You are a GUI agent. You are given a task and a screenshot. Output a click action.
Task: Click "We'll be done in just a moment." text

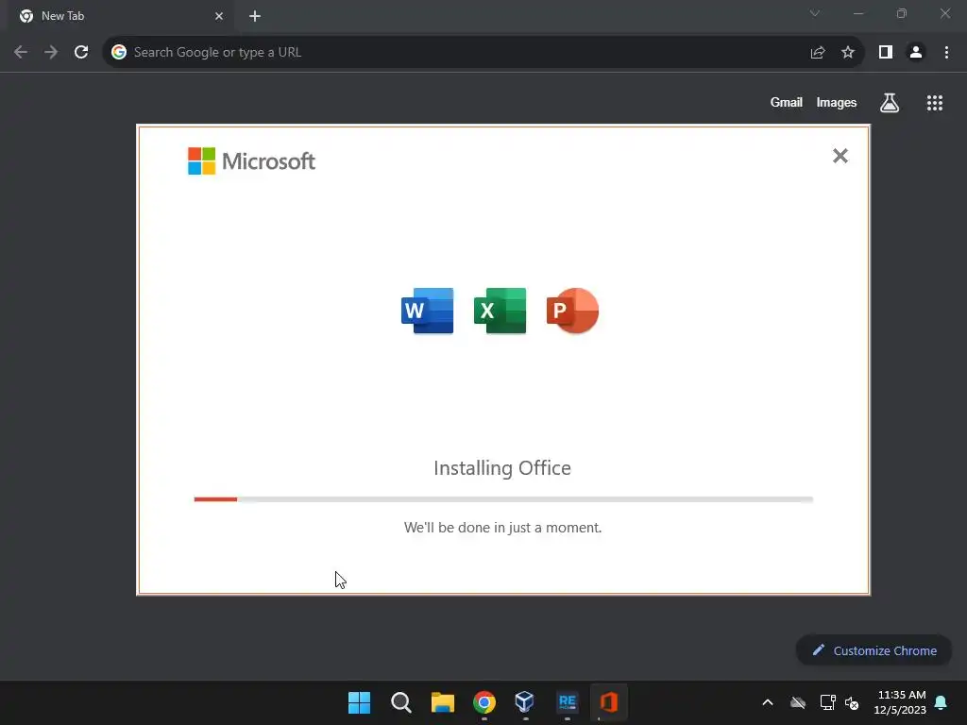pos(502,528)
